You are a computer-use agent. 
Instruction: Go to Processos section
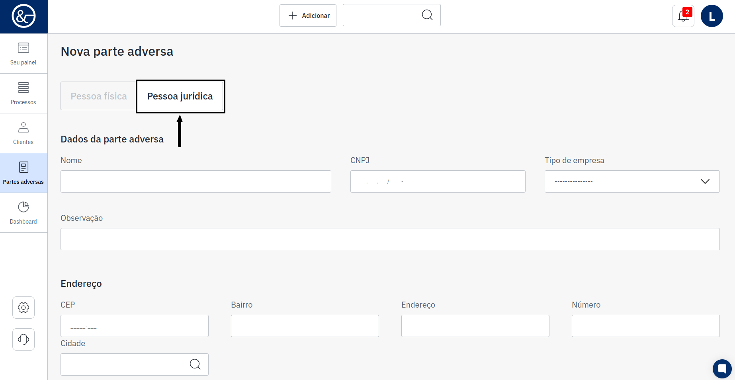(23, 94)
